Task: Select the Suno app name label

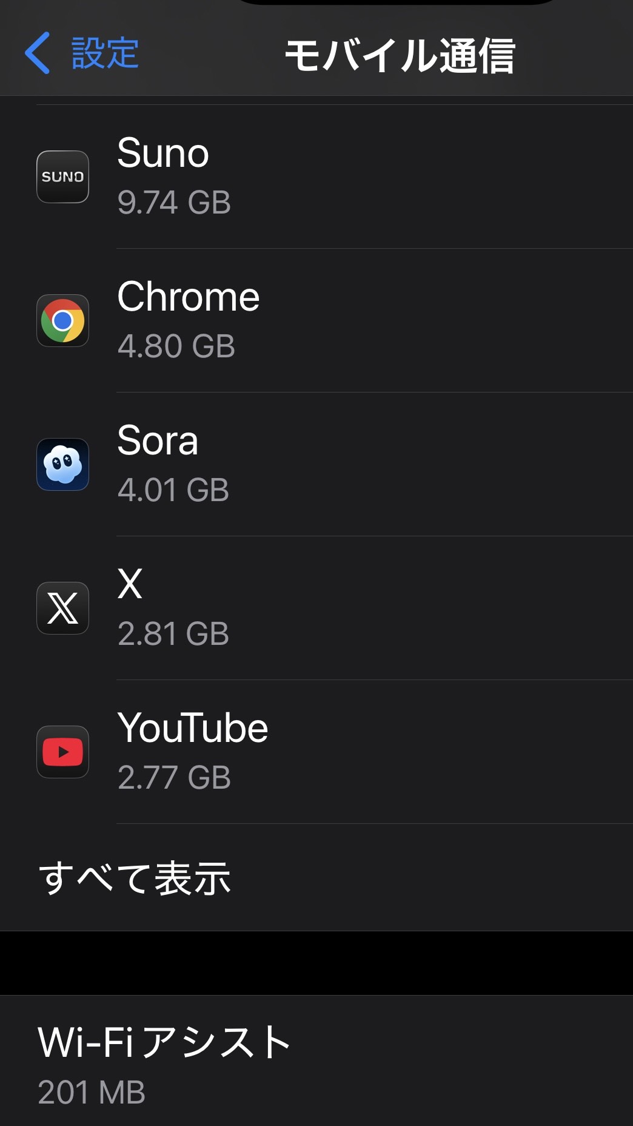Action: 163,153
